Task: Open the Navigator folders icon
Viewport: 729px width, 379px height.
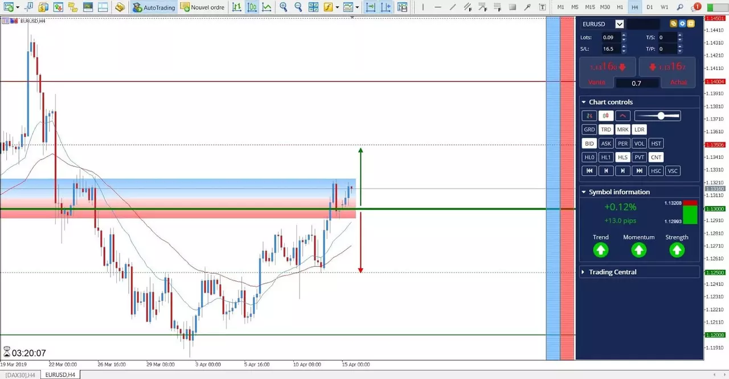Action: click(72, 7)
